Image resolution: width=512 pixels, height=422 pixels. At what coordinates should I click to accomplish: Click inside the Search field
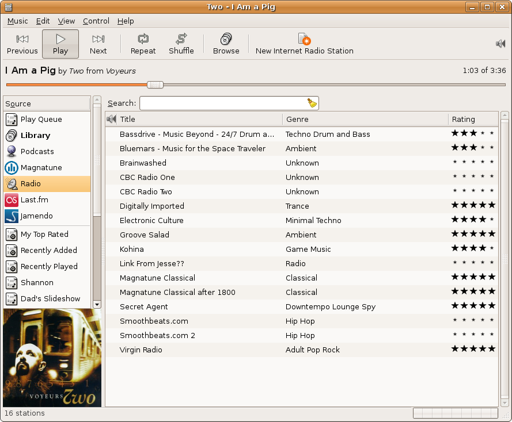click(x=223, y=103)
